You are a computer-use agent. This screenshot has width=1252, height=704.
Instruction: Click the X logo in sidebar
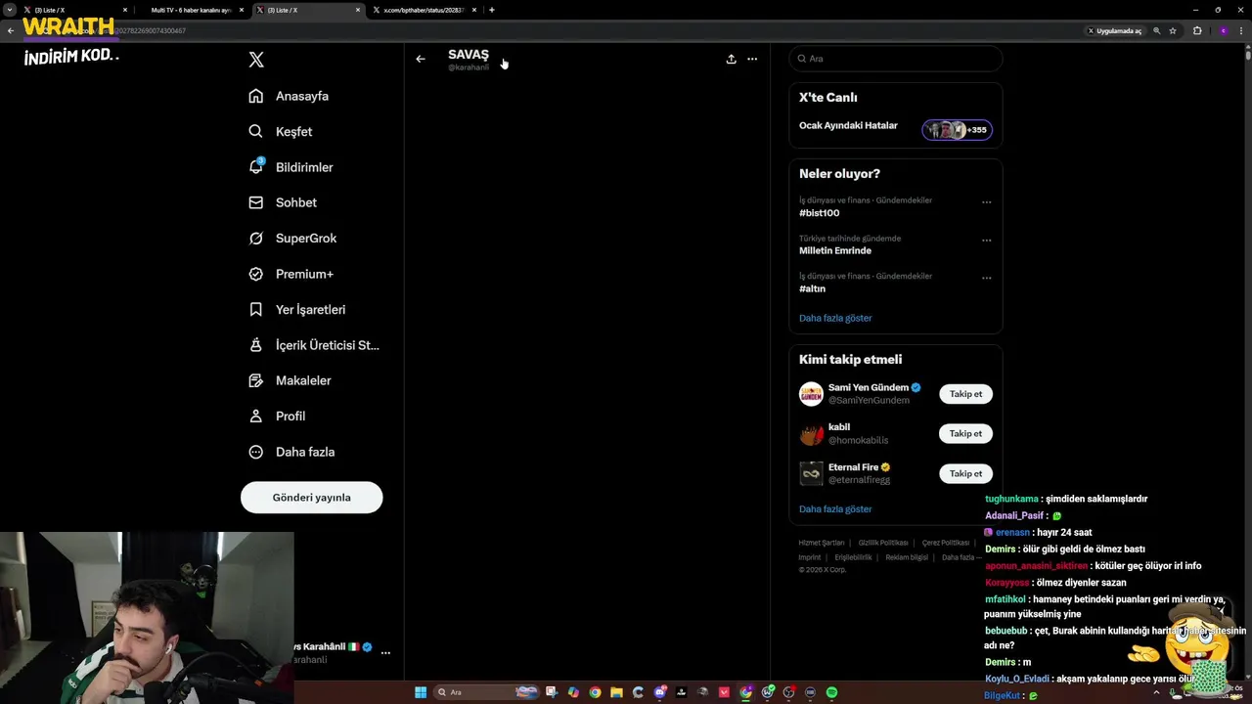coord(256,60)
